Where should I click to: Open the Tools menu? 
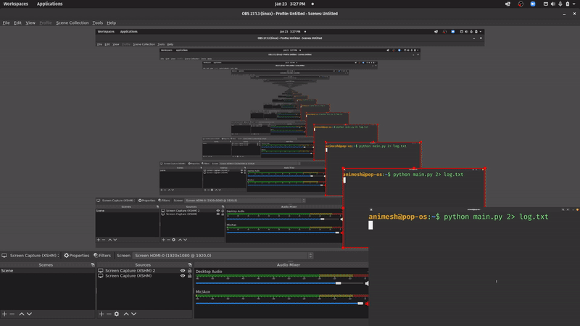point(98,23)
